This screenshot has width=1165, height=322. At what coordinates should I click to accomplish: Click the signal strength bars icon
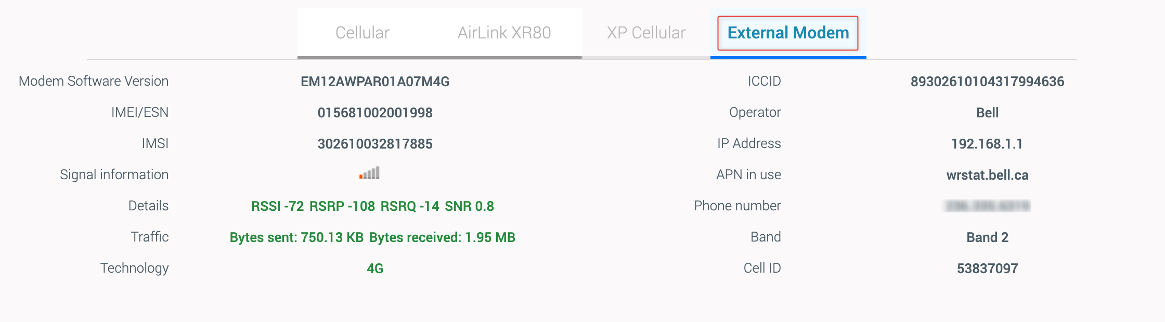click(x=369, y=173)
